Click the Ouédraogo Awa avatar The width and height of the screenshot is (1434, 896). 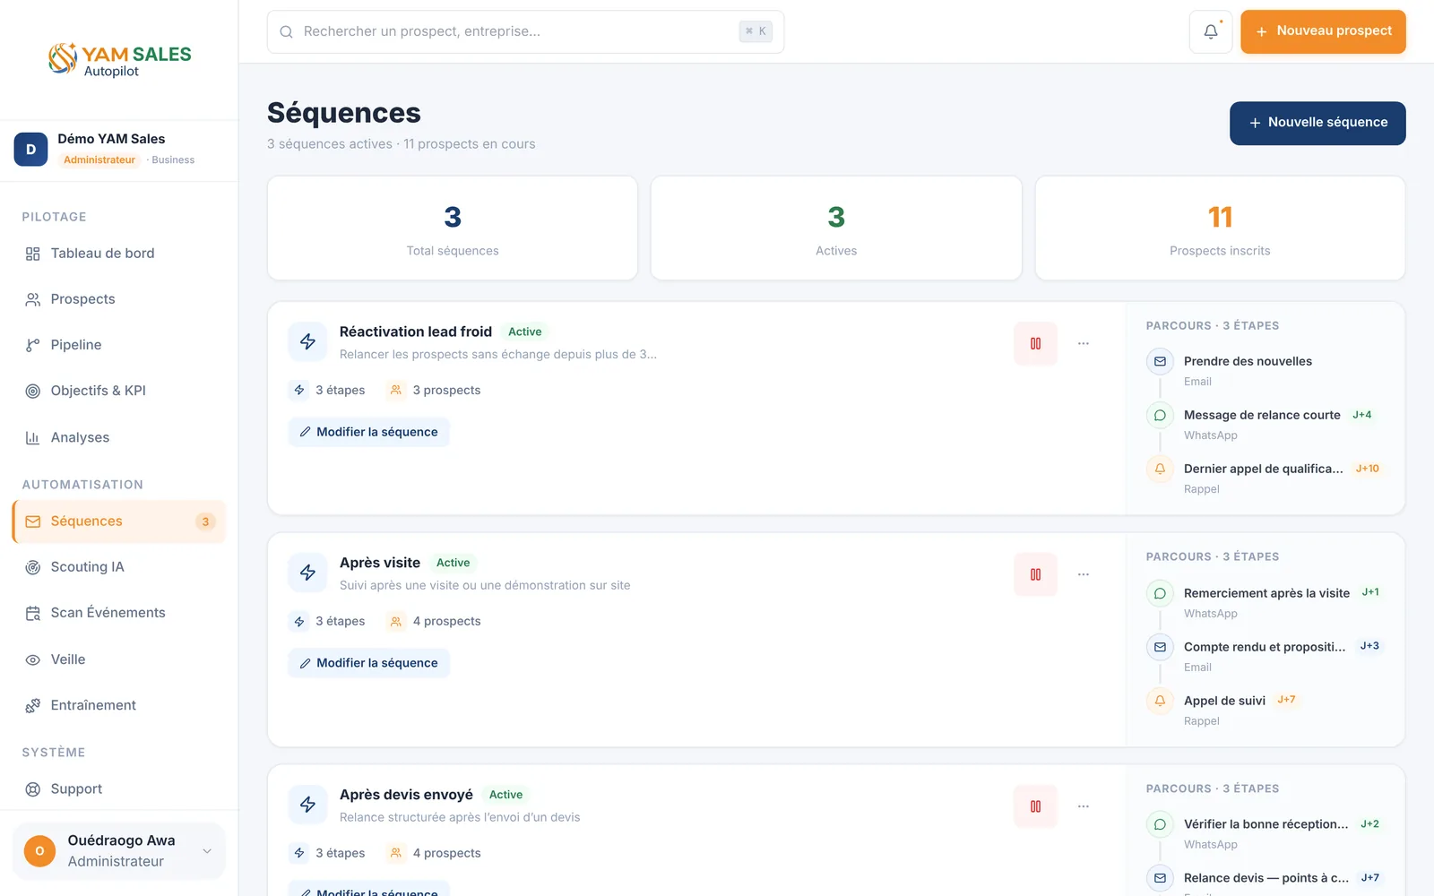[x=39, y=851]
